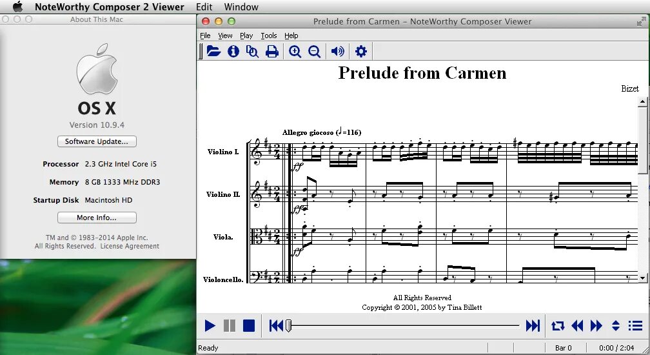Click the Prelude from Carmen score title
650x355 pixels.
pyautogui.click(x=422, y=73)
